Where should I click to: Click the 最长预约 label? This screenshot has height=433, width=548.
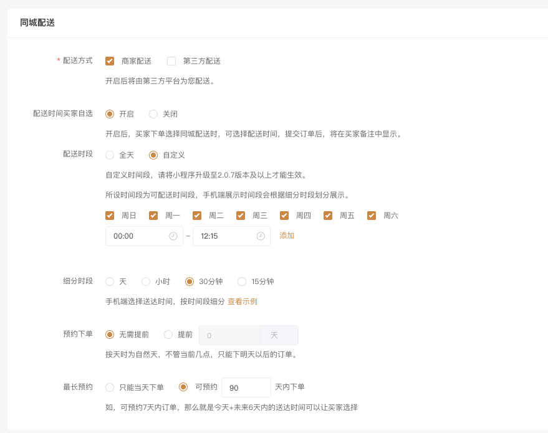(x=78, y=387)
